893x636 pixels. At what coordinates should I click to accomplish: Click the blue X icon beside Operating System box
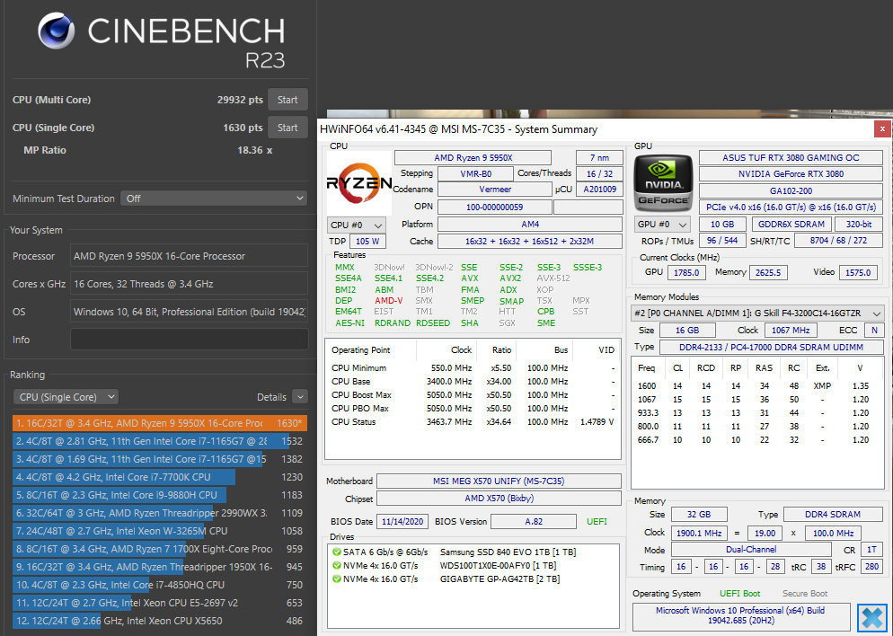tap(872, 618)
